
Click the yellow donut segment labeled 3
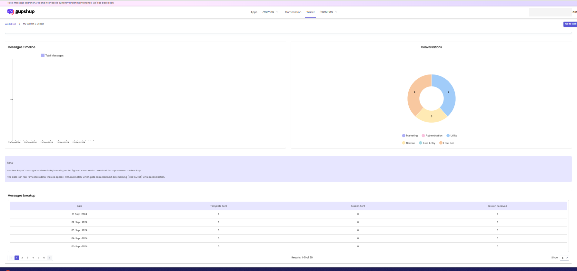[x=432, y=116]
